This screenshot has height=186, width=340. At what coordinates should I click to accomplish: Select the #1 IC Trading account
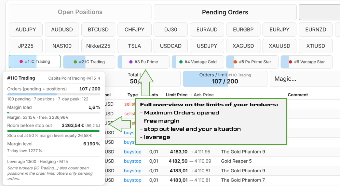35,61
